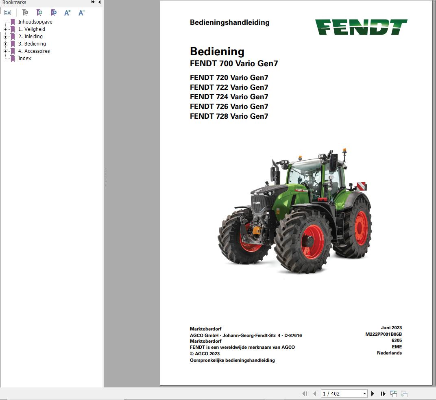Click the Oorspronkelijke bedieningshandleiding text
This screenshot has height=400, width=436.
pos(232,360)
